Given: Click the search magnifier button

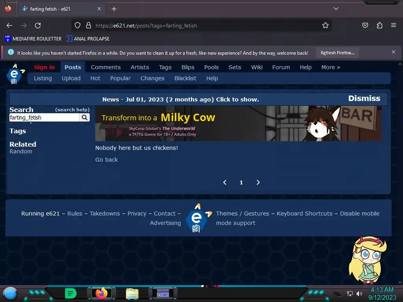Looking at the screenshot, I should 85,118.
